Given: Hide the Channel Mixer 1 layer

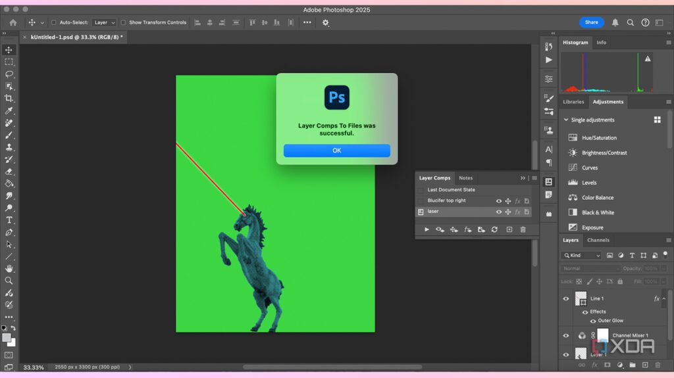Looking at the screenshot, I should [566, 335].
